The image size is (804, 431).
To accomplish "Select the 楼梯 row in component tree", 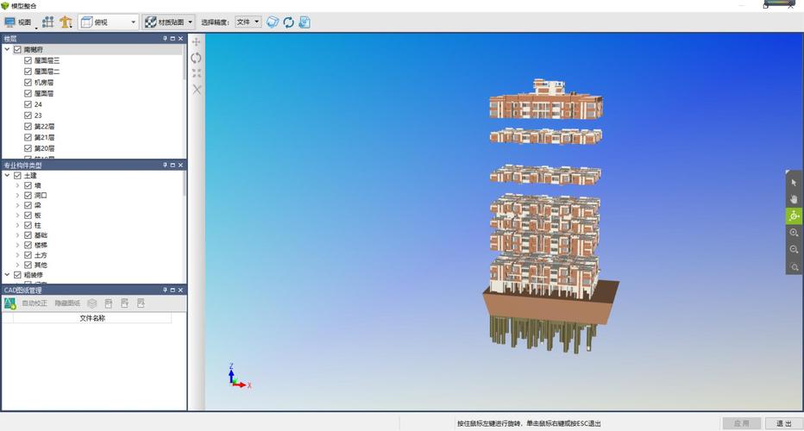I will coord(41,246).
